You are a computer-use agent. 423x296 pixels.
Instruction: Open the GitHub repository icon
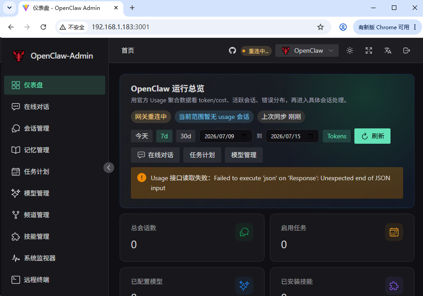232,50
